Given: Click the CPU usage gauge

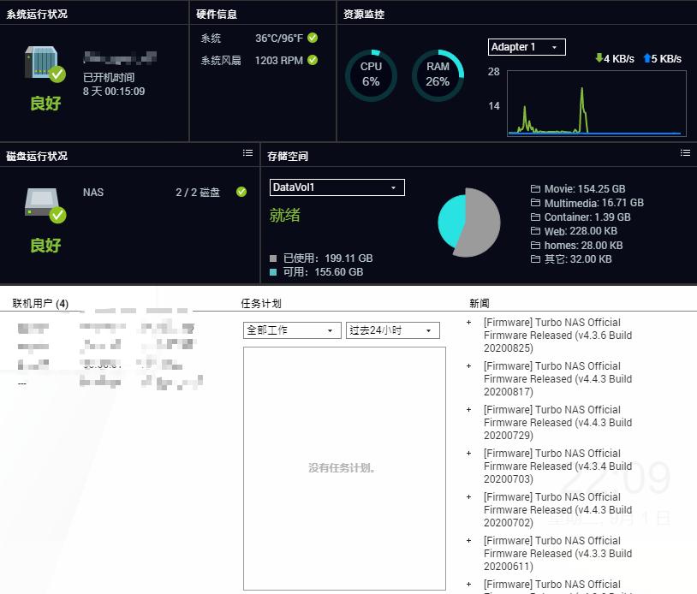Looking at the screenshot, I should [371, 75].
